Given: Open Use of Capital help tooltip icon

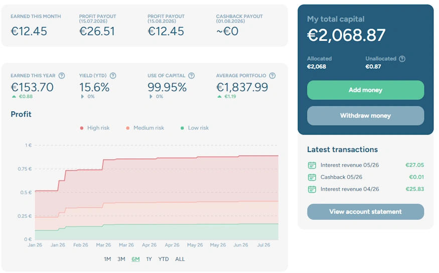Looking at the screenshot, I should 192,76.
